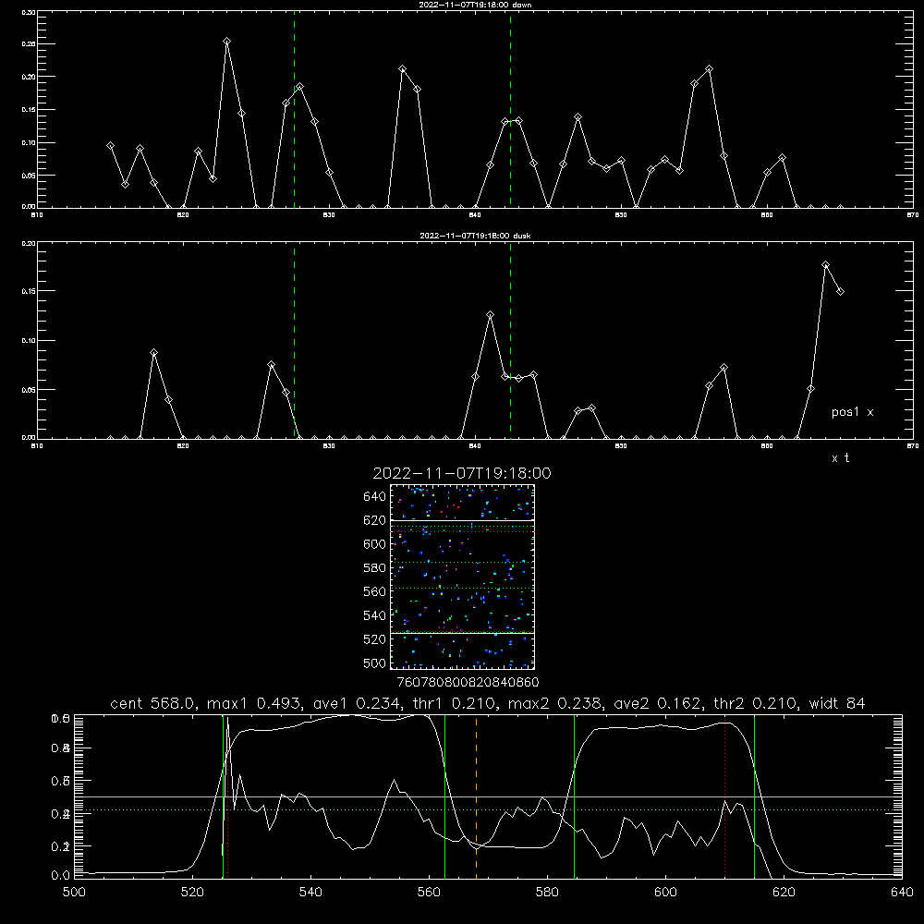
Task: Click the 'ave1 0.234' value in the stats line
Action: point(354,703)
